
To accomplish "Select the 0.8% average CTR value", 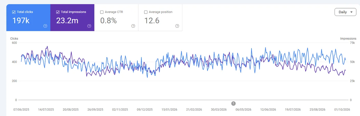I will point(109,21).
